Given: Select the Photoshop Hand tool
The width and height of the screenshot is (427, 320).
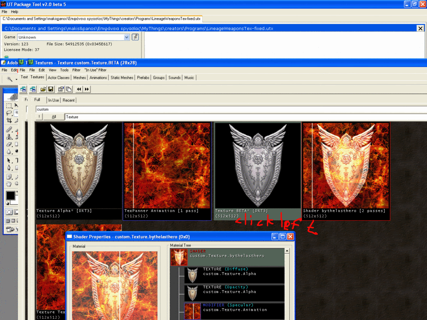Looking at the screenshot, I should coord(9,184).
